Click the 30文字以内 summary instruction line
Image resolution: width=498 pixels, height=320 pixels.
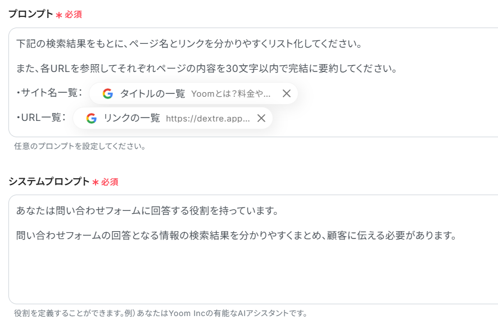click(x=207, y=69)
